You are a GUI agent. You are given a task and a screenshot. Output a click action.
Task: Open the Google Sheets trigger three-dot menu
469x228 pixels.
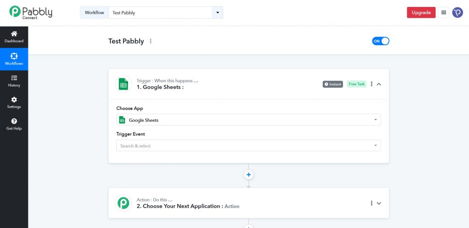click(x=371, y=84)
